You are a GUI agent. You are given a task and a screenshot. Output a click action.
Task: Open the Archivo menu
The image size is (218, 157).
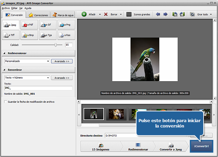pos(6,8)
